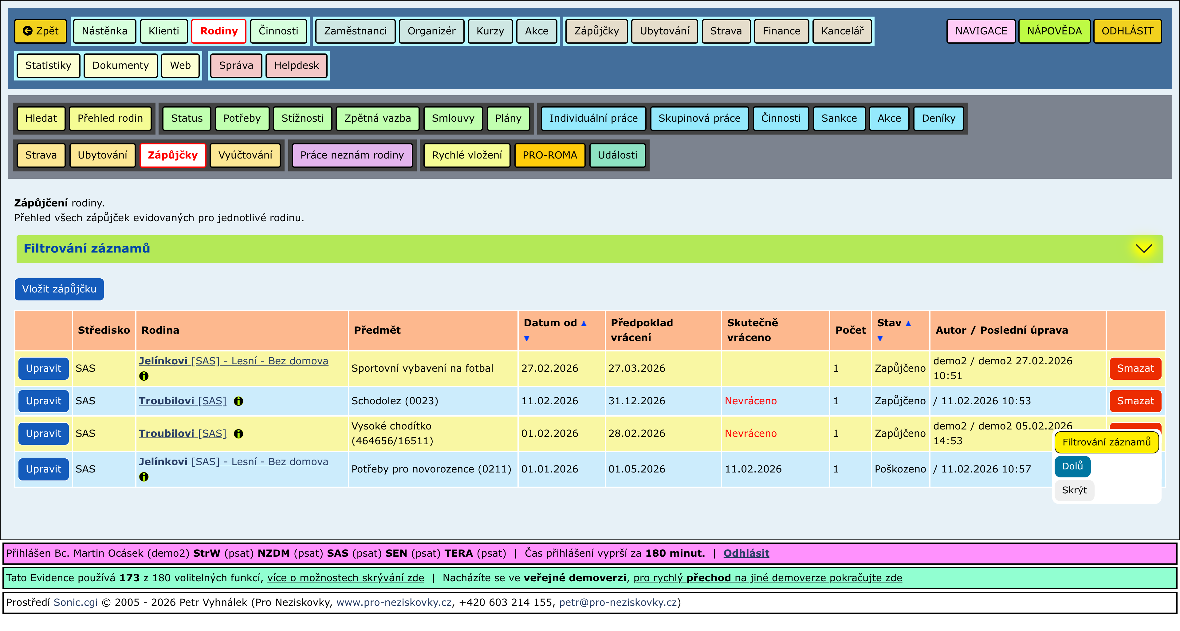
Task: Click the info icon beside Troubilovi Schodolez row
Action: [x=238, y=401]
